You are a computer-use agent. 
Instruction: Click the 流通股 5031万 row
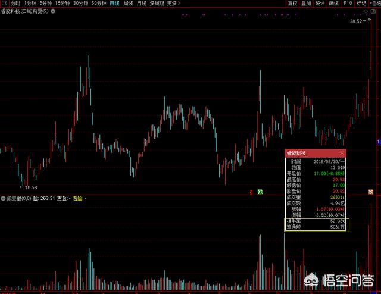(x=316, y=227)
